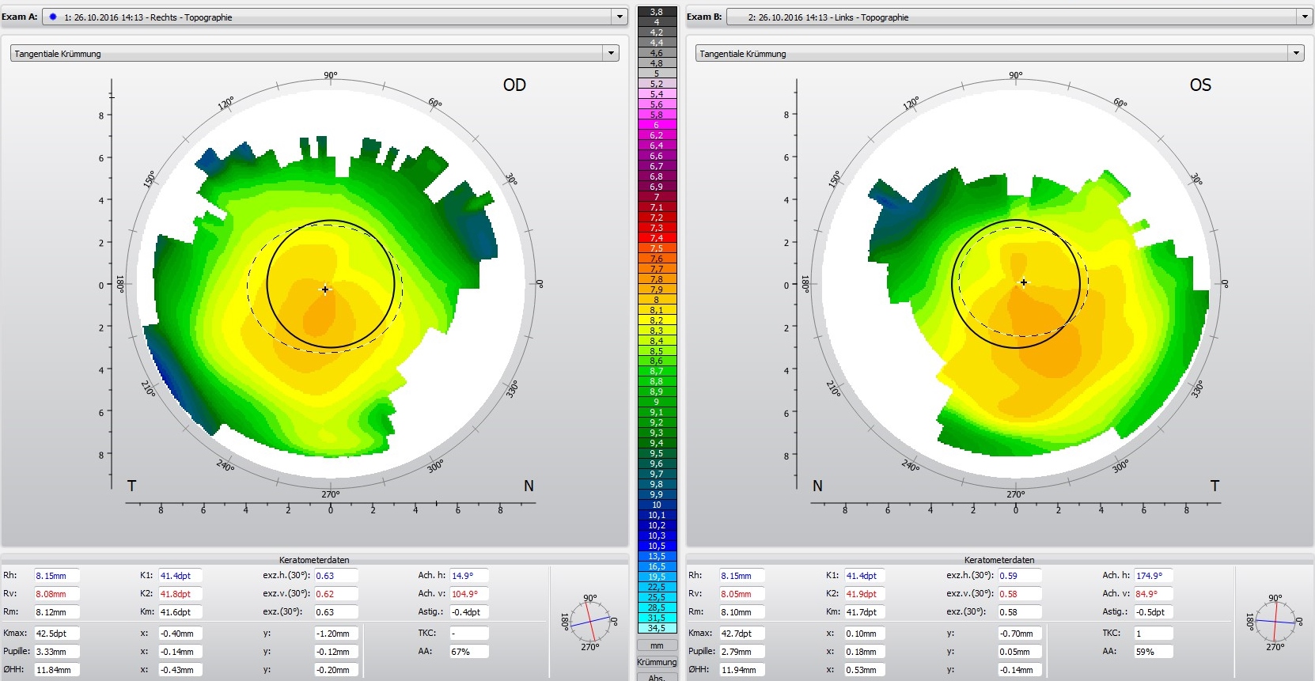The width and height of the screenshot is (1315, 681).
Task: Open the Exam A selection dropdown
Action: tap(620, 17)
